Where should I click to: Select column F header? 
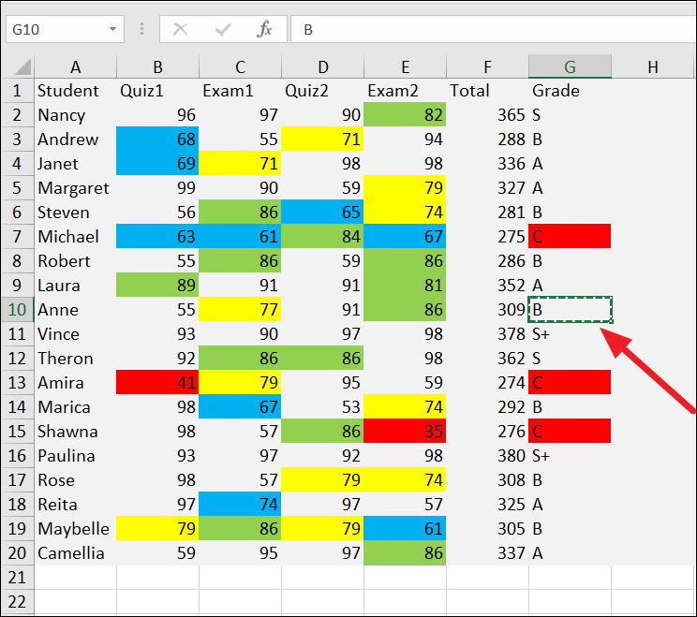[488, 66]
